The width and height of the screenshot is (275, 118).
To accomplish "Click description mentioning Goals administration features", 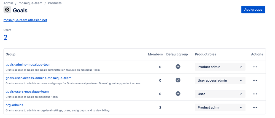I will (x=53, y=70).
